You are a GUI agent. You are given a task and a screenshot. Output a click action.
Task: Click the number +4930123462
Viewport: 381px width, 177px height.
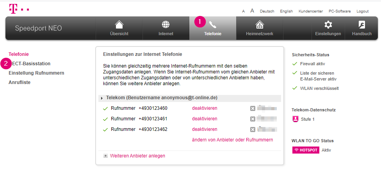click(153, 129)
